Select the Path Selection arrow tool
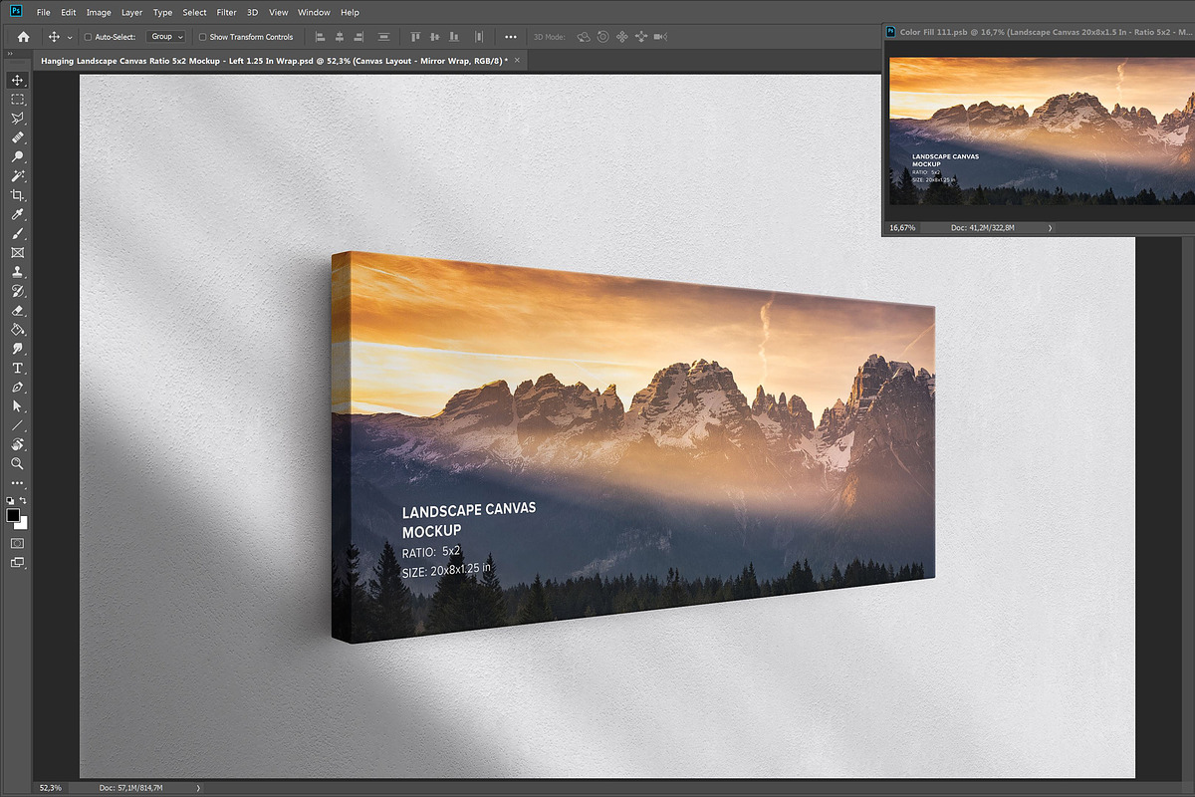This screenshot has height=797, width=1195. [17, 406]
